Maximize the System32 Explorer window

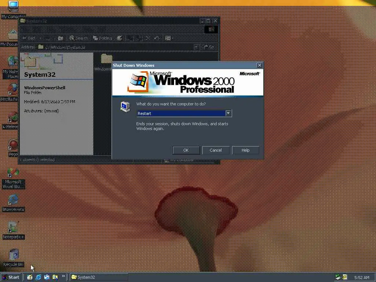click(x=209, y=21)
